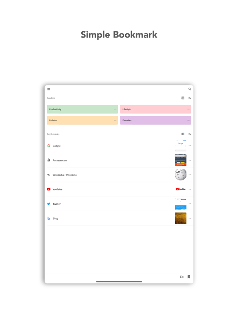Open YouTube bookmark more options

tap(190, 189)
